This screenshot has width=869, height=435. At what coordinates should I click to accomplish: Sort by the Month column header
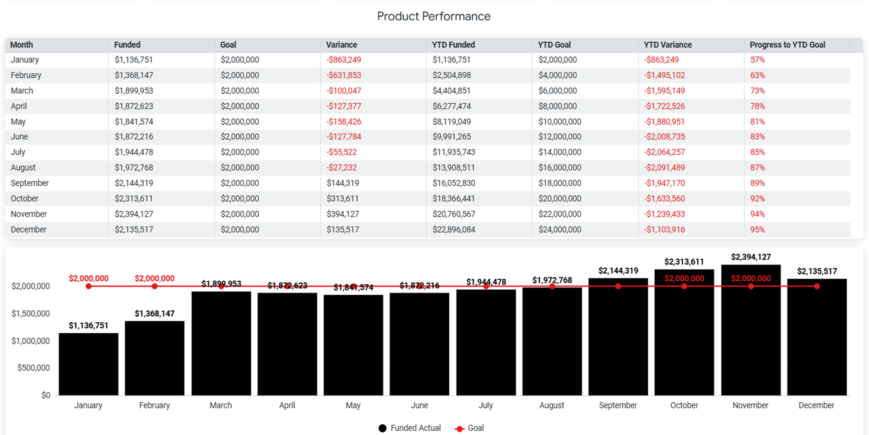[22, 45]
